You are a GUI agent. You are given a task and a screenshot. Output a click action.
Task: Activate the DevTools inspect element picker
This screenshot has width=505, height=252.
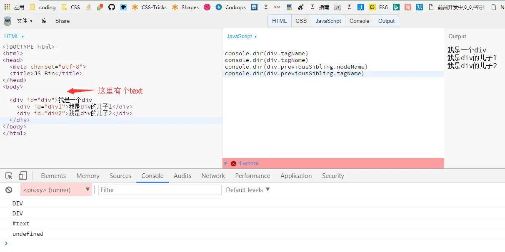click(9, 176)
